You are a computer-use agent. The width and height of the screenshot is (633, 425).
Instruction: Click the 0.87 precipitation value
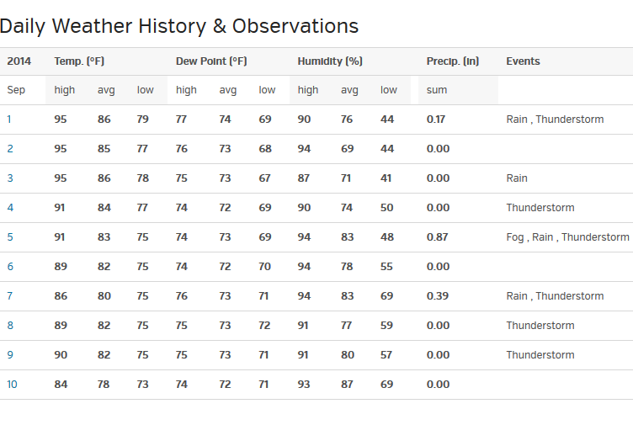436,237
